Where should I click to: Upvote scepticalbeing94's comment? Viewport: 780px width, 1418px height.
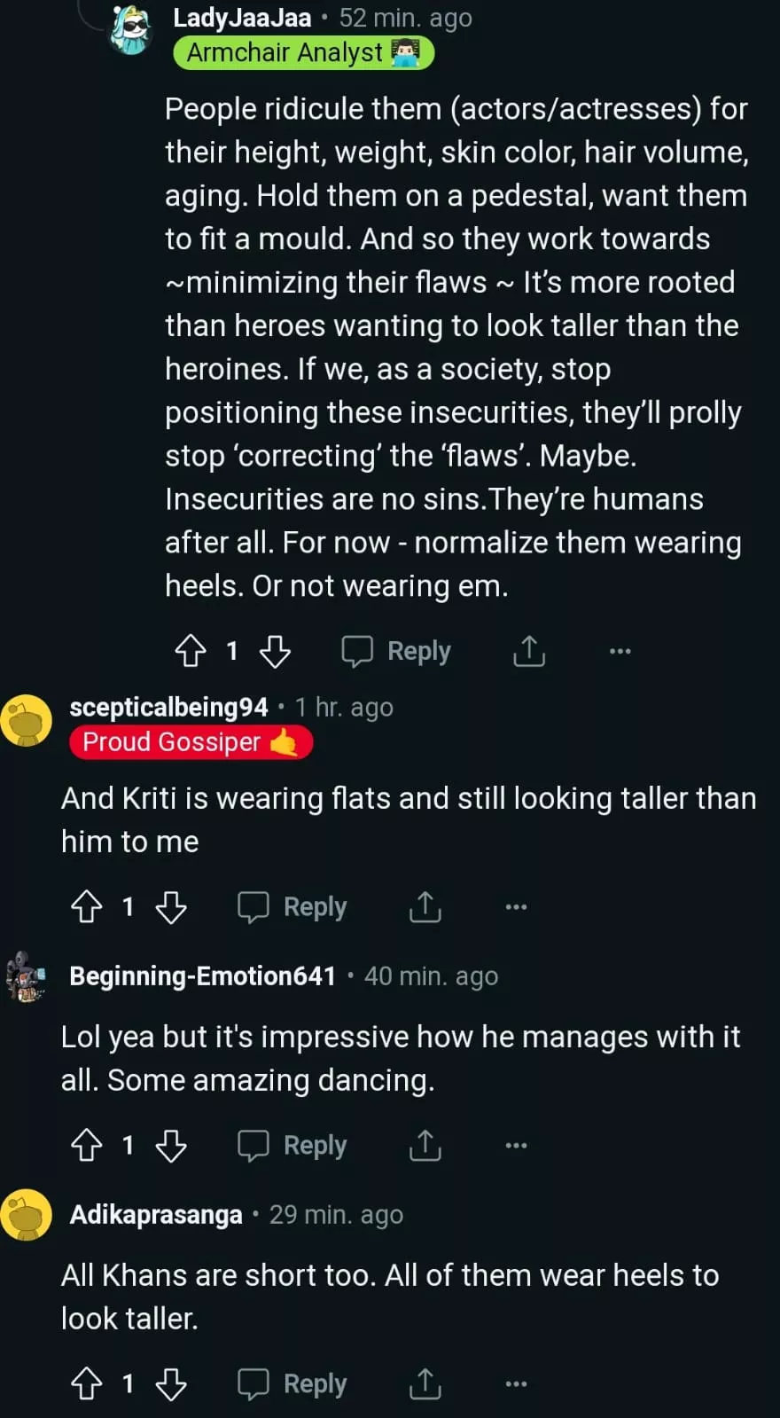tap(87, 906)
